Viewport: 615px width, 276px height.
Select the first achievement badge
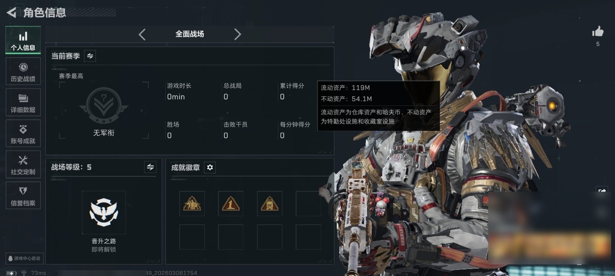point(192,204)
